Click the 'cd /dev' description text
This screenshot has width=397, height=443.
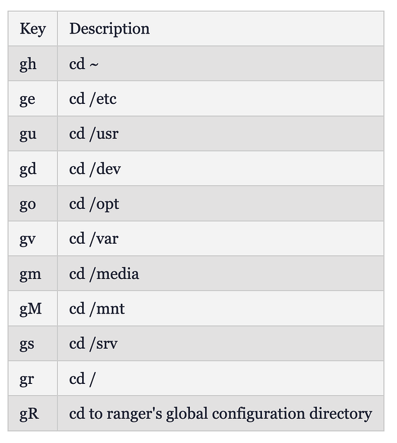tap(95, 169)
